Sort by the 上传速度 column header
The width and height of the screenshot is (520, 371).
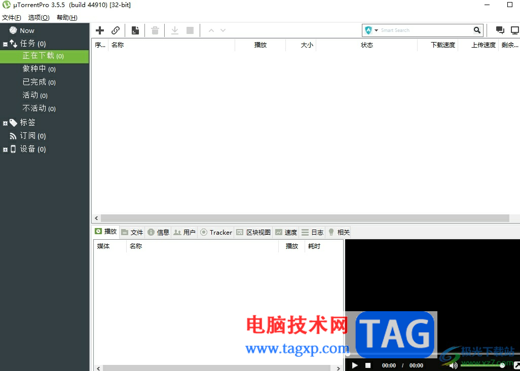pyautogui.click(x=478, y=45)
